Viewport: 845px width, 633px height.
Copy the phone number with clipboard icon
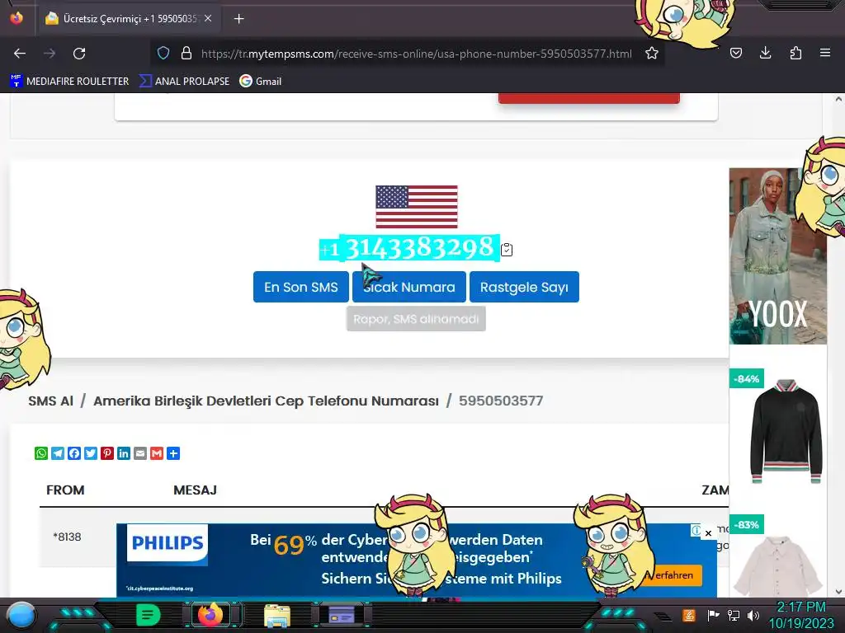tap(507, 250)
